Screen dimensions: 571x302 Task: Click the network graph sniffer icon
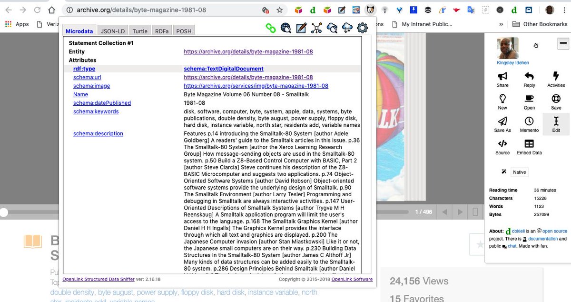tap(316, 28)
